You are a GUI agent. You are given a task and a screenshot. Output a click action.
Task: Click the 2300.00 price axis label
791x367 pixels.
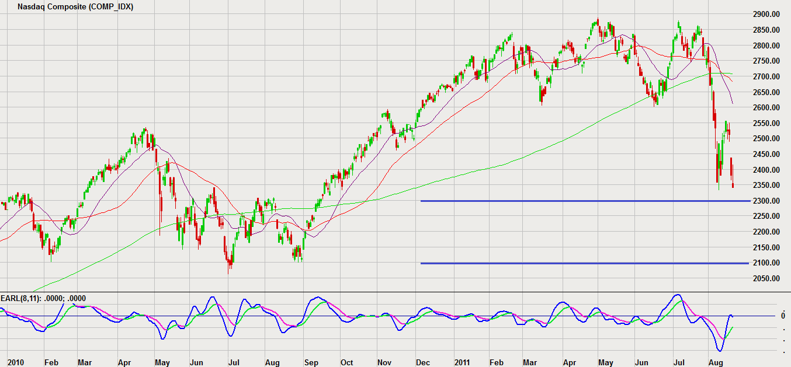click(x=765, y=201)
